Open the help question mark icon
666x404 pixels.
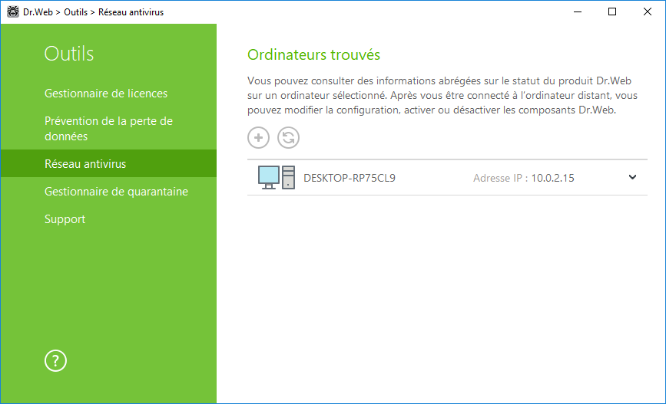[x=55, y=361]
